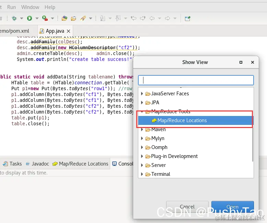The image size is (267, 223).
Task: Expand the Oomph category
Action: point(142,147)
